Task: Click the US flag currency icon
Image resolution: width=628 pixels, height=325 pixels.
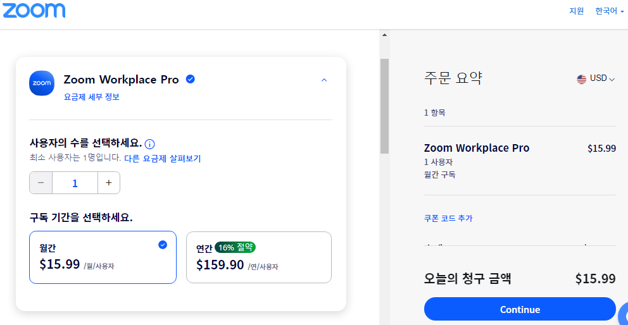Action: [x=581, y=79]
